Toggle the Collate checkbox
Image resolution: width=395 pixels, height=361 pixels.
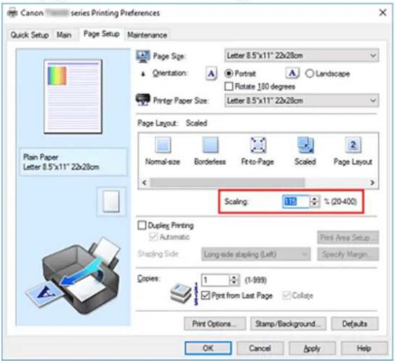(x=286, y=295)
